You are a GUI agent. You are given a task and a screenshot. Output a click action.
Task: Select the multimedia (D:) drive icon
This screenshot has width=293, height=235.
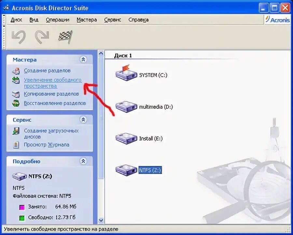[126, 107]
